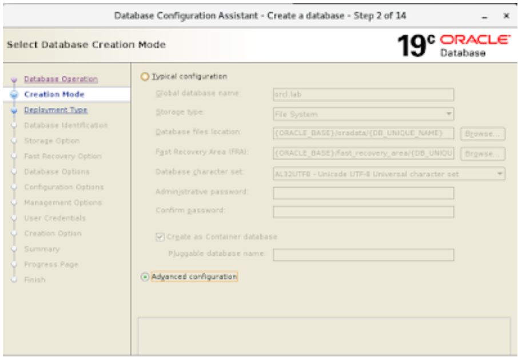The width and height of the screenshot is (518, 357).
Task: Click the User Credentials step
Action: (x=55, y=218)
